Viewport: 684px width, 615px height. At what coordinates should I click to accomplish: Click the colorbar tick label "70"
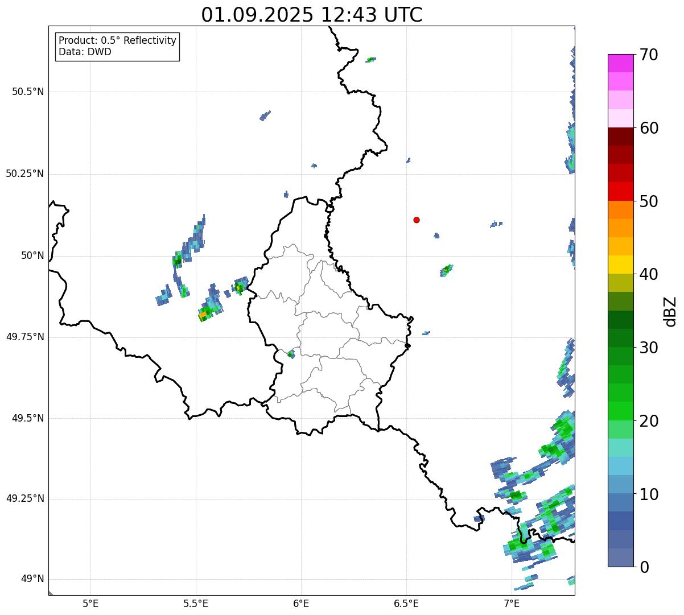(x=649, y=55)
